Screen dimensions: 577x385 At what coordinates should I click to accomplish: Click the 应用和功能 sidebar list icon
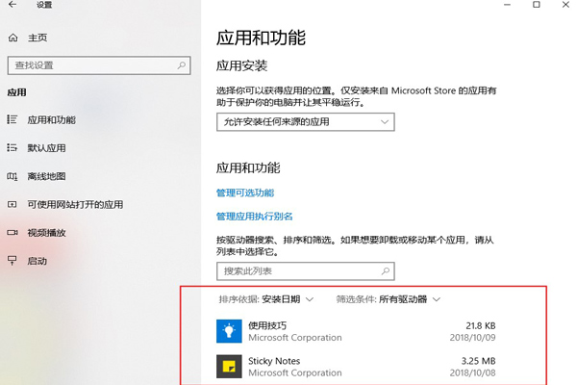pyautogui.click(x=13, y=119)
